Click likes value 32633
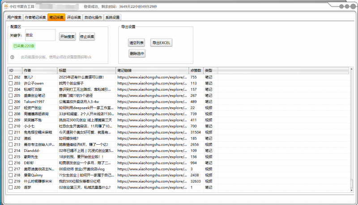358x205 pixels. tap(196, 181)
